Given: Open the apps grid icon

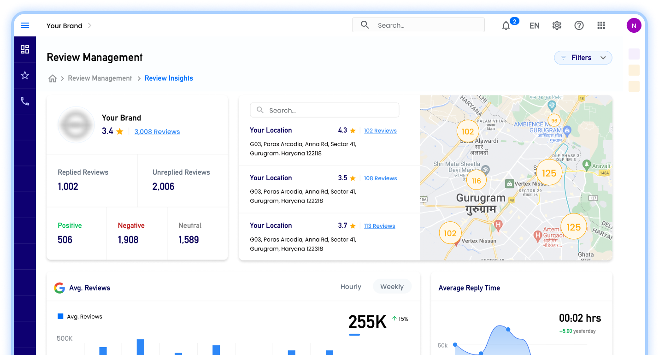Looking at the screenshot, I should 601,25.
